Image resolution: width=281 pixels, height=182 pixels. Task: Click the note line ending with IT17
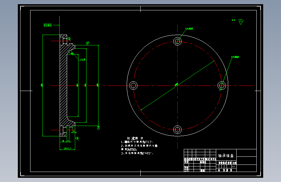(137, 142)
